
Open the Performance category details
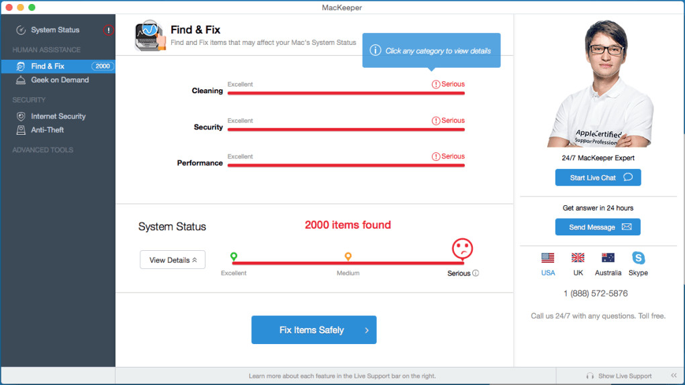pyautogui.click(x=199, y=163)
